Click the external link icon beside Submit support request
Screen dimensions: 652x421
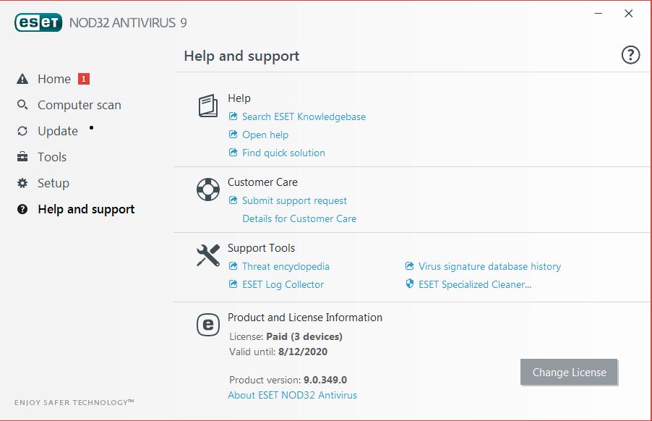click(233, 200)
